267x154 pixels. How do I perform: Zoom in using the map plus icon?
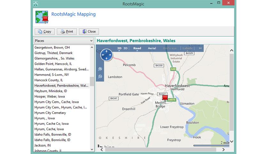(100, 69)
